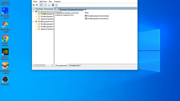Open the PhotoEditor desktop shortcut
Screen dimensions: 180x101
[5, 27]
